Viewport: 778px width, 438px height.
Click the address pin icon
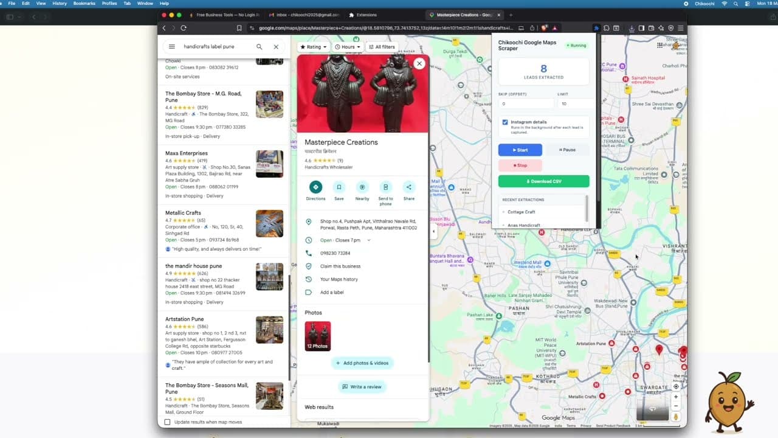pyautogui.click(x=309, y=222)
